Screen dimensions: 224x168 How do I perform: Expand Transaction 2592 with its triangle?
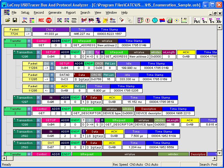(15, 131)
